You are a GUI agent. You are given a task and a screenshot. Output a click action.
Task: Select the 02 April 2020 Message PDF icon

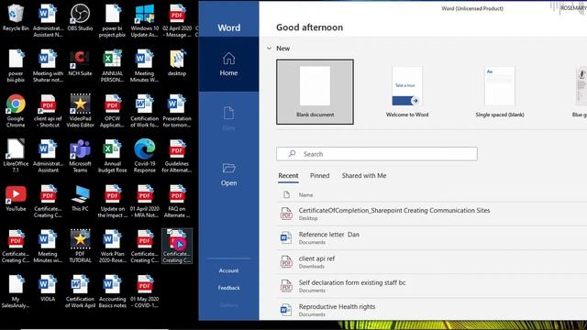point(177,20)
